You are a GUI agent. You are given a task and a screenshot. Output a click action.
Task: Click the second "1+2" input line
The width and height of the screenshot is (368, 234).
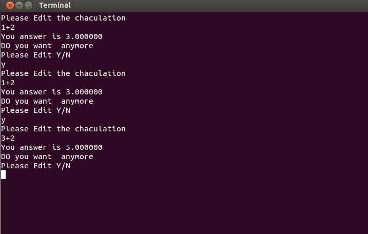tap(8, 83)
